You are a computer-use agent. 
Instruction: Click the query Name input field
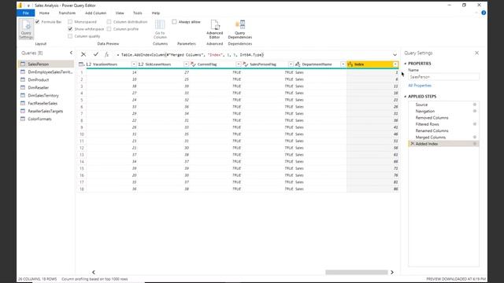click(x=443, y=77)
